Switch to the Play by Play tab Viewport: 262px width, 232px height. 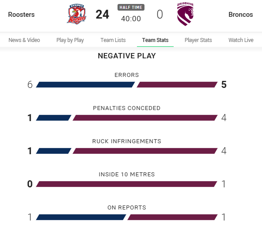[x=70, y=40]
